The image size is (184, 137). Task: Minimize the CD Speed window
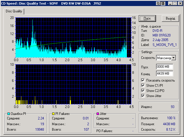[170, 3]
